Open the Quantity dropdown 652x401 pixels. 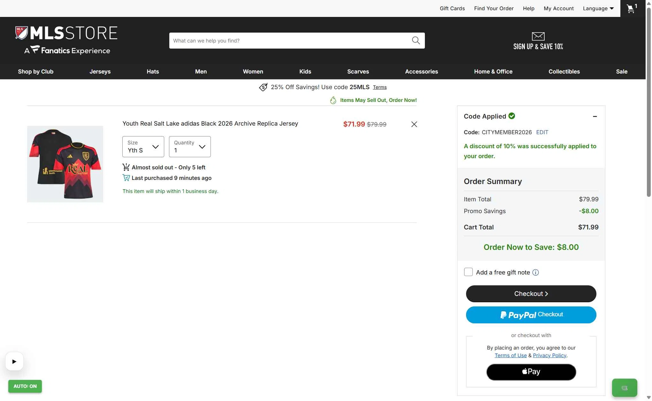pos(190,147)
